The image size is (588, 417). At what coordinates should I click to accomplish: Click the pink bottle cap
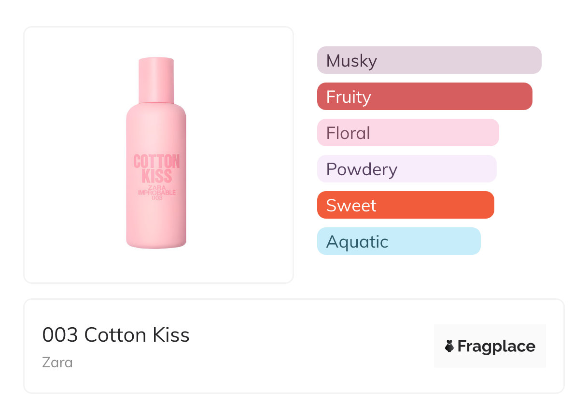(156, 80)
